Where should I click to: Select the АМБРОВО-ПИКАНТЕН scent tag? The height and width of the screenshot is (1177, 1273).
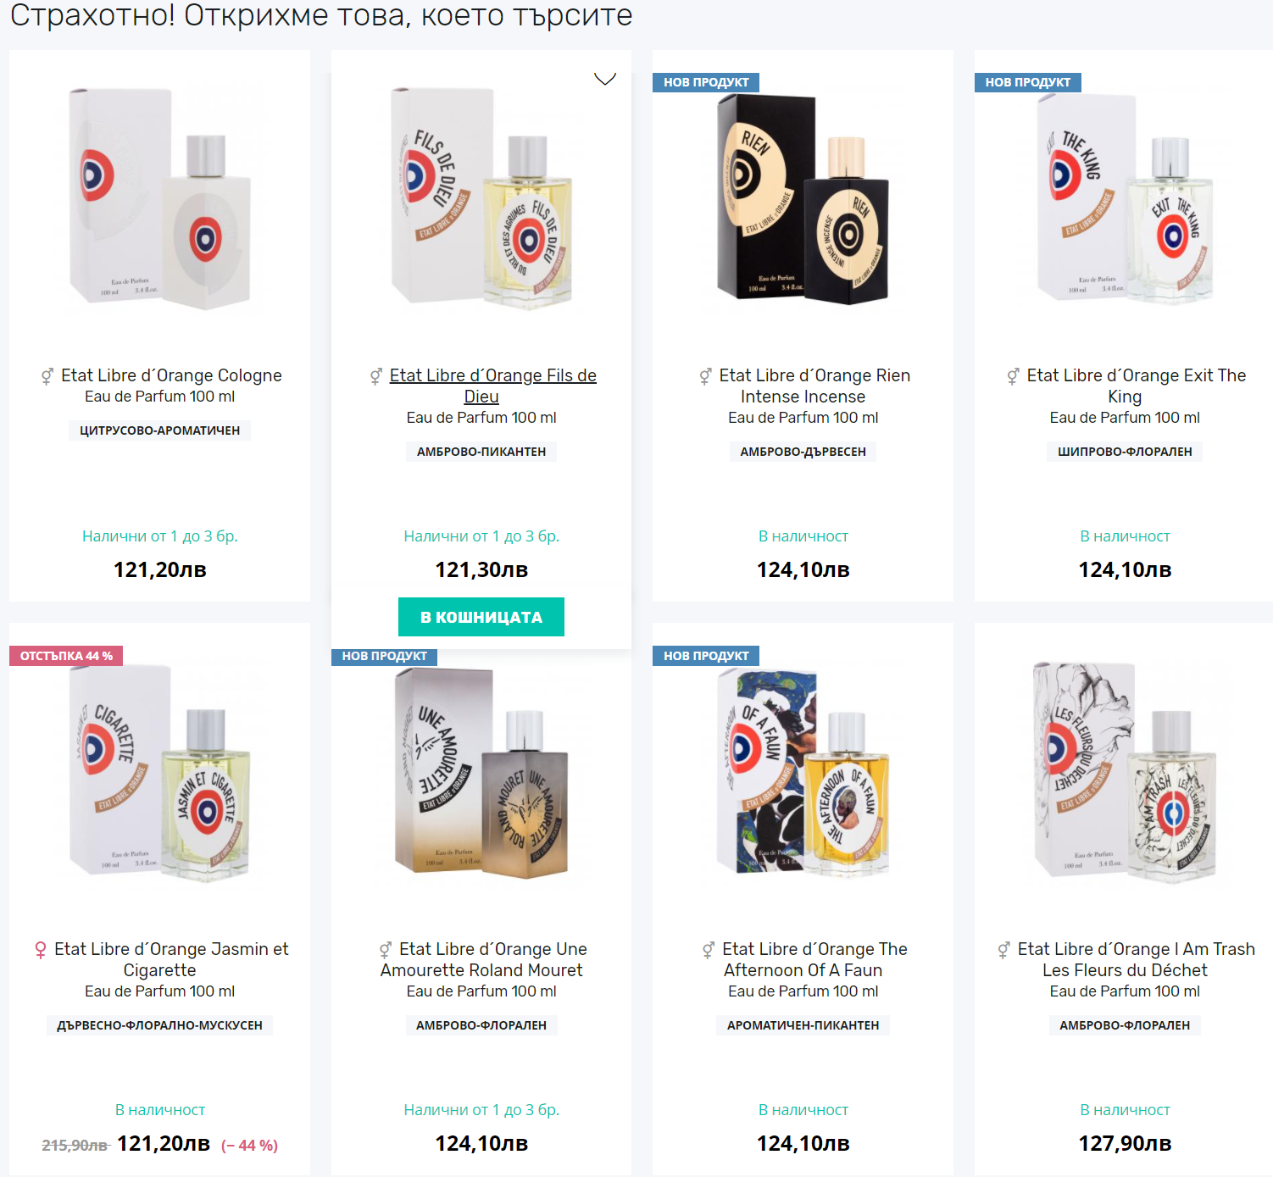[481, 452]
